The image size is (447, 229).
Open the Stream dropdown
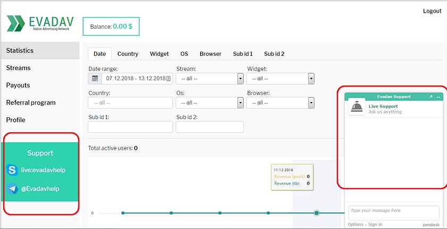tap(210, 79)
